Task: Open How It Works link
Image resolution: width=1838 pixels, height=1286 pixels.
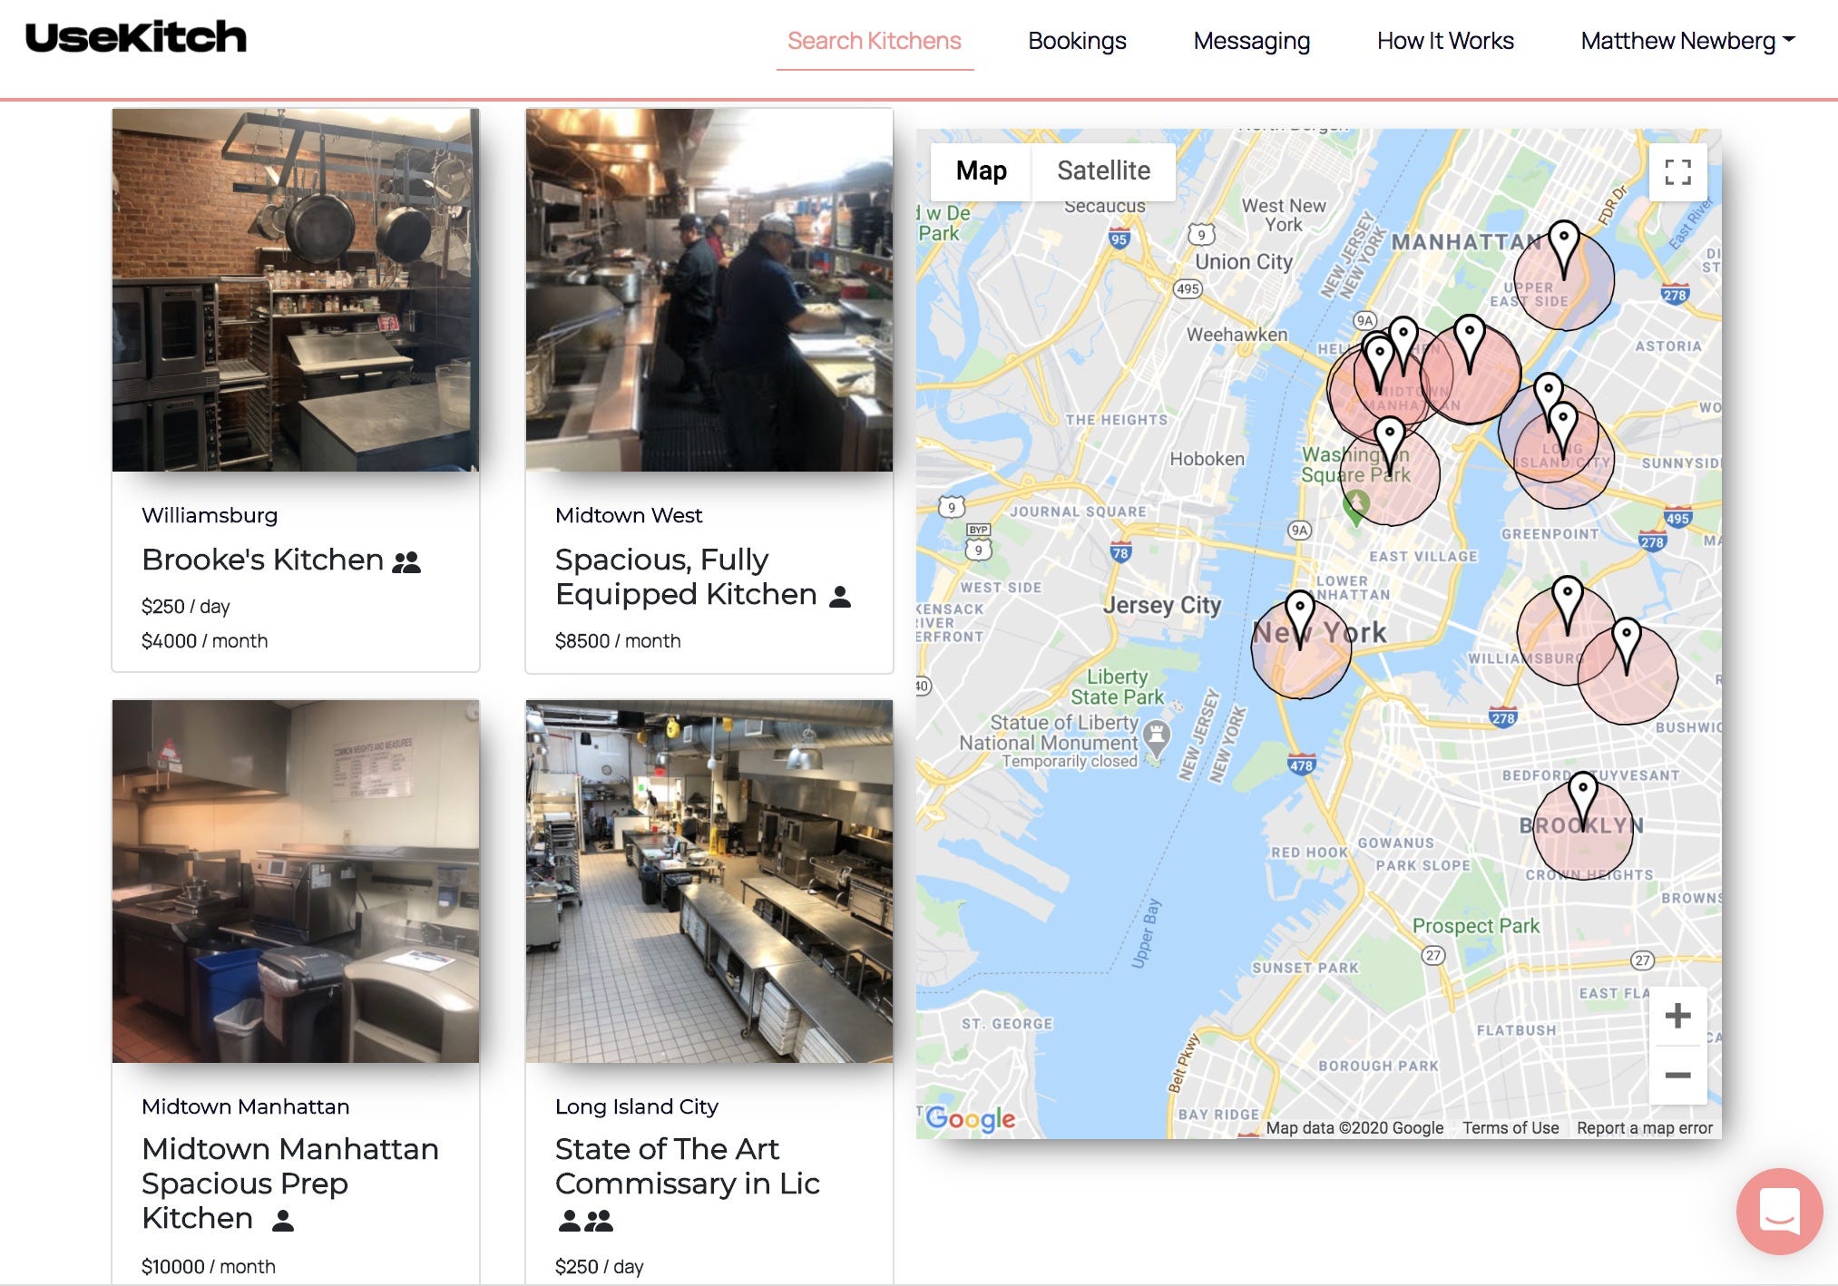Action: click(1444, 41)
